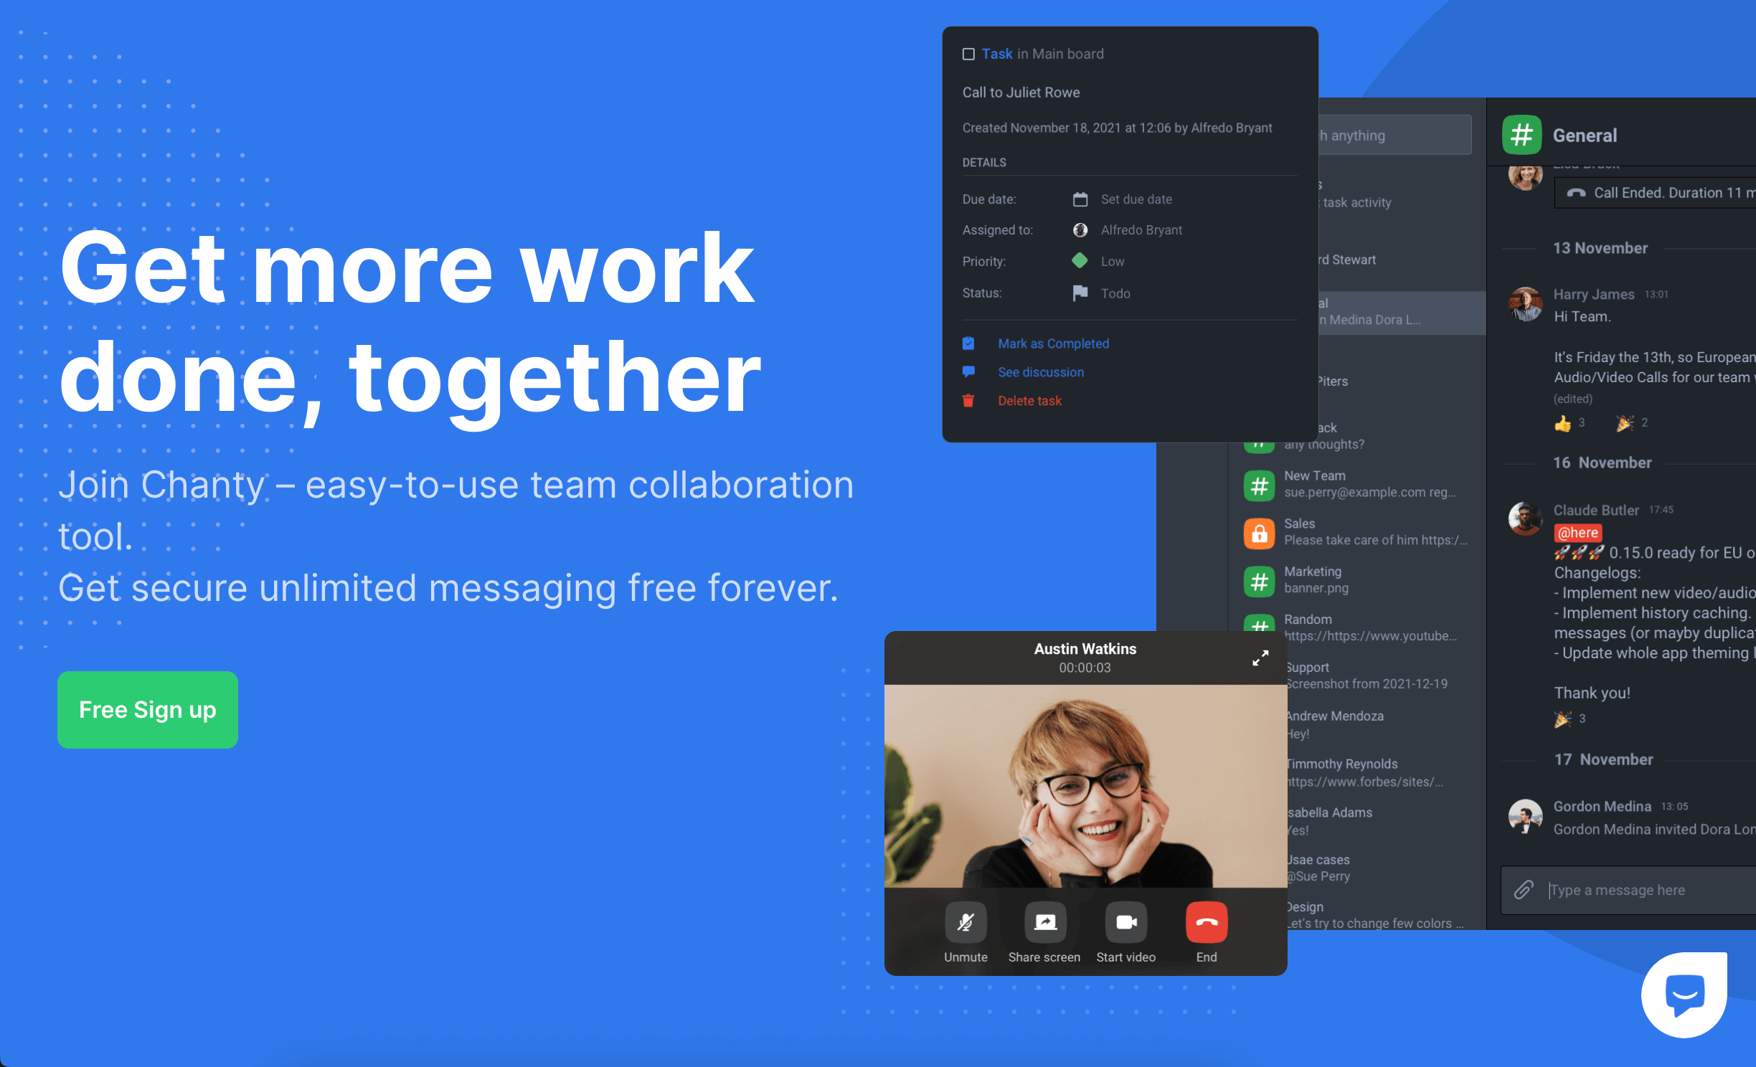
Task: Select the green Low priority diamond
Action: [1080, 261]
